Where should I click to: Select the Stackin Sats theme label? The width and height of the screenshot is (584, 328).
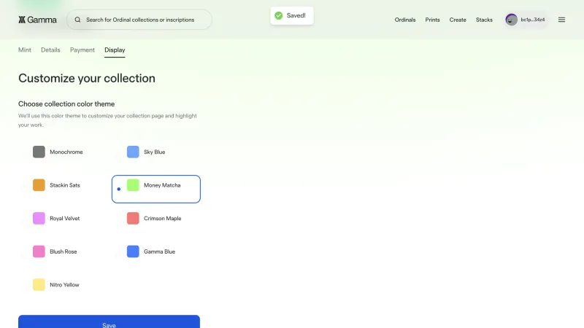click(x=65, y=185)
